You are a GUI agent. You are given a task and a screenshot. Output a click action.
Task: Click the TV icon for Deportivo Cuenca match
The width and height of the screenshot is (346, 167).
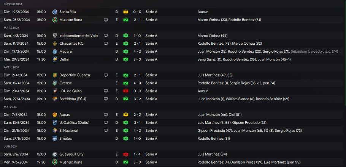106,75
